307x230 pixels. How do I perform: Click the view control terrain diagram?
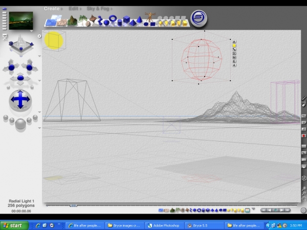(x=21, y=45)
